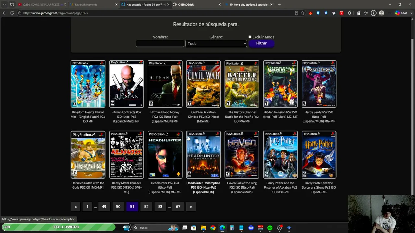Open the Haven Call of the King cover
Viewport: 415px width, 233px height.
tap(242, 155)
